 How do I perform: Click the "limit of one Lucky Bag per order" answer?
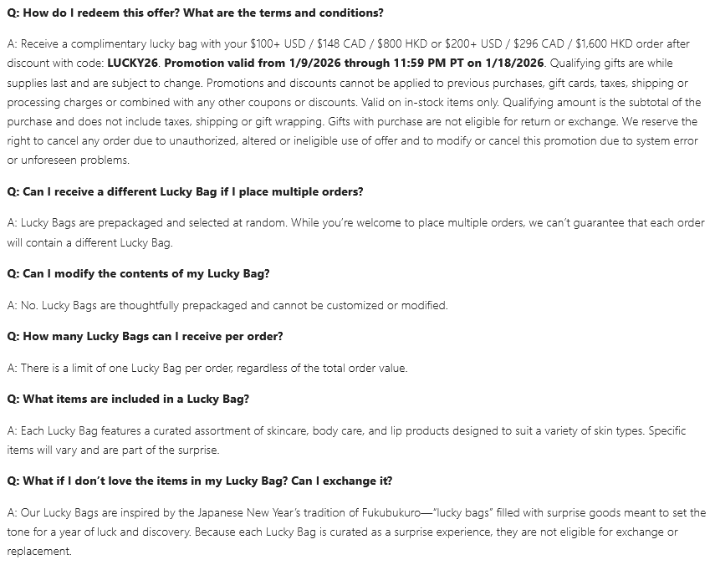point(207,368)
